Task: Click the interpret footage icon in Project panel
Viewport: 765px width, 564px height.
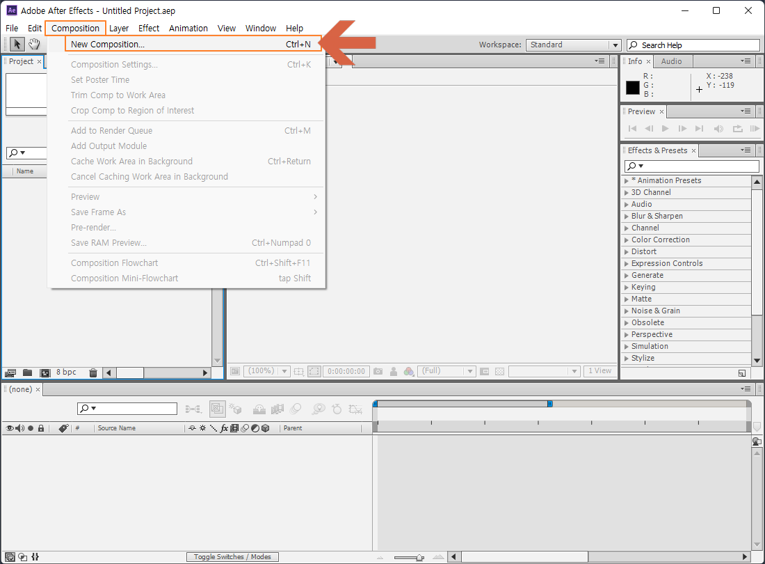Action: (x=10, y=373)
